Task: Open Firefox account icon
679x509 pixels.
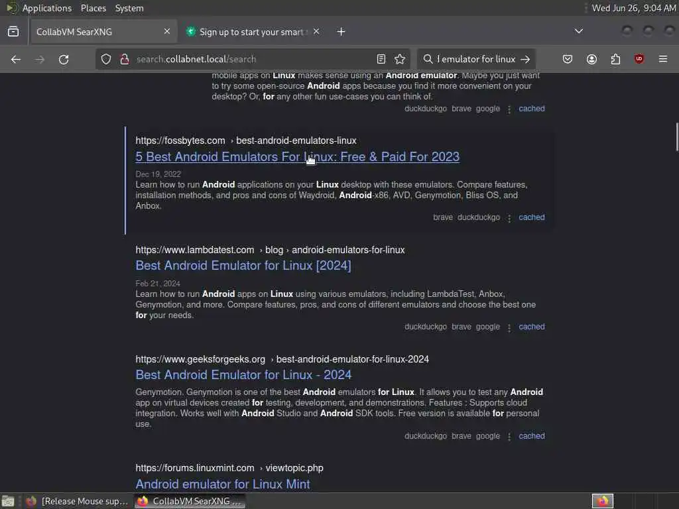Action: (591, 59)
